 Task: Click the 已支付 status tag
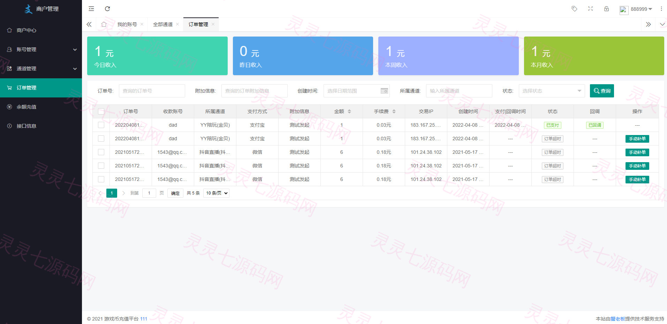(553, 125)
